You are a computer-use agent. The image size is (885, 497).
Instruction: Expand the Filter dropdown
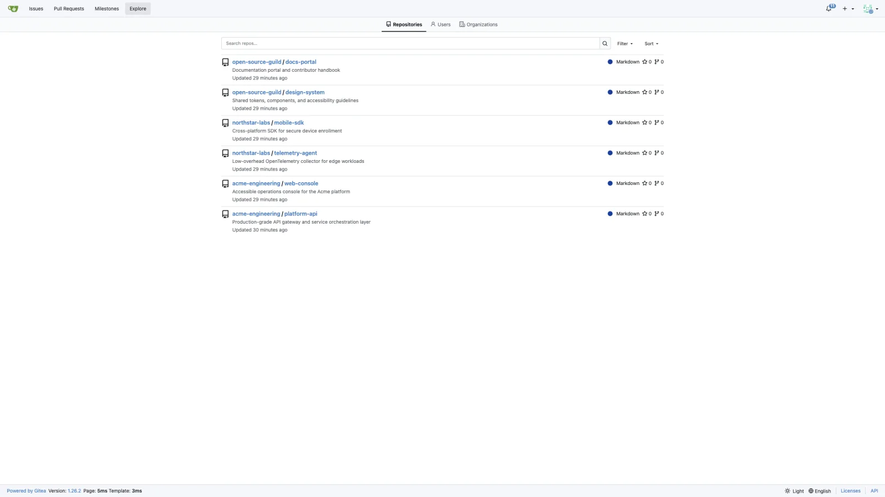[625, 44]
